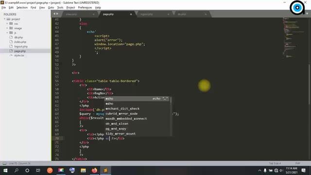Pick cubrid_error_code from autocomplete
This screenshot has height=175, width=311.
tap(137, 113)
